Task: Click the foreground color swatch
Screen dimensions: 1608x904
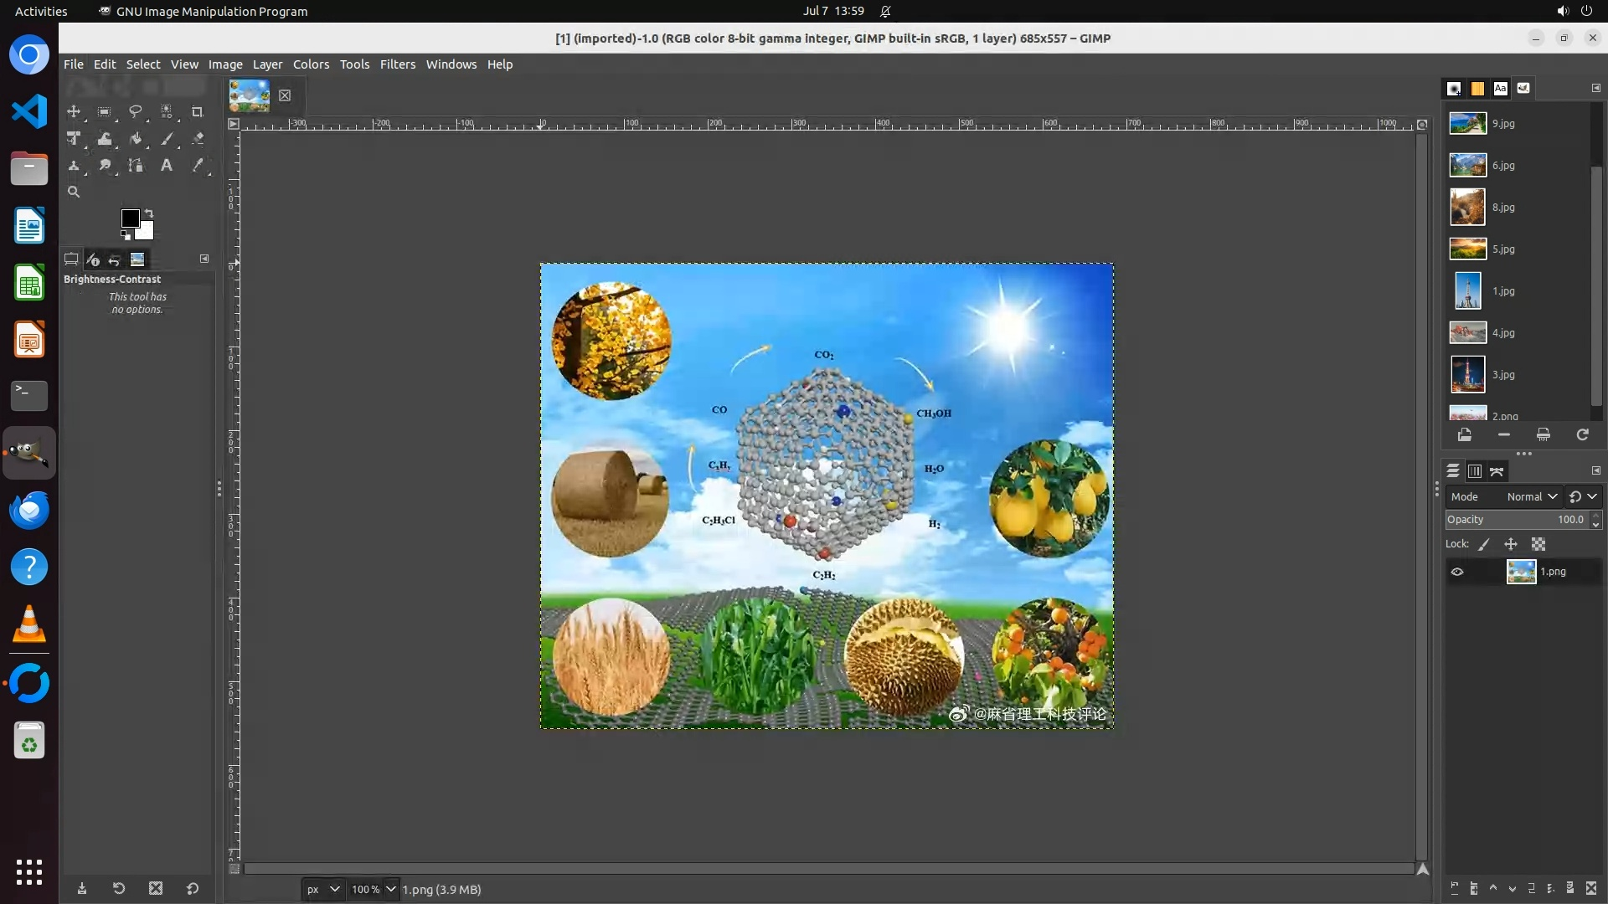Action: pyautogui.click(x=130, y=218)
